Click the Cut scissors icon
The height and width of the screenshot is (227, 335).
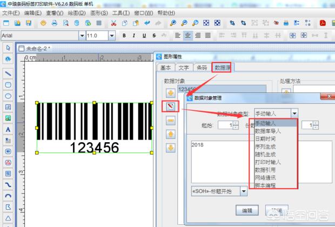(x=113, y=23)
